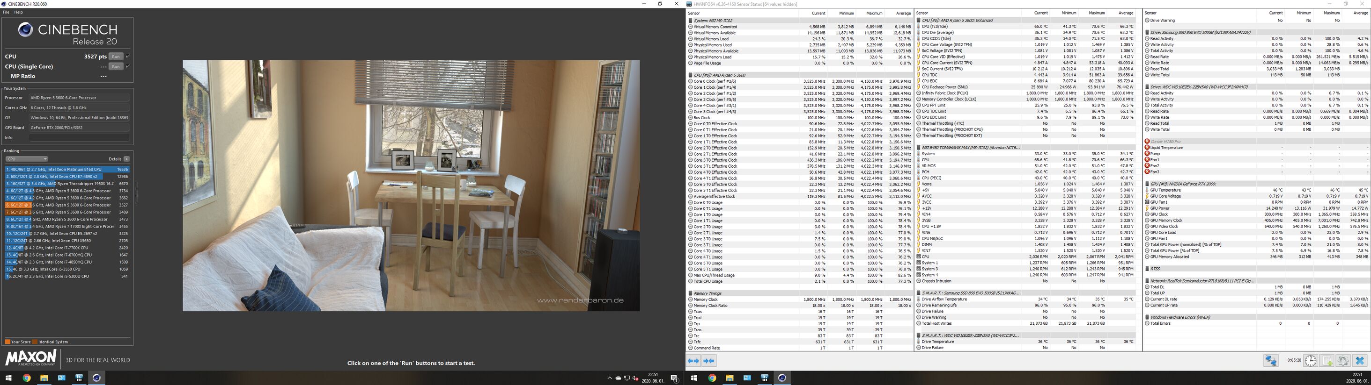Select Intel Core i7-7700K ranking row
1371x385 pixels.
[x=67, y=248]
